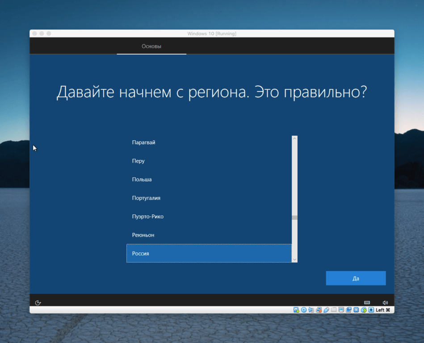Image resolution: width=424 pixels, height=343 pixels.
Task: Select Парагвай in the region list
Action: pyautogui.click(x=209, y=142)
